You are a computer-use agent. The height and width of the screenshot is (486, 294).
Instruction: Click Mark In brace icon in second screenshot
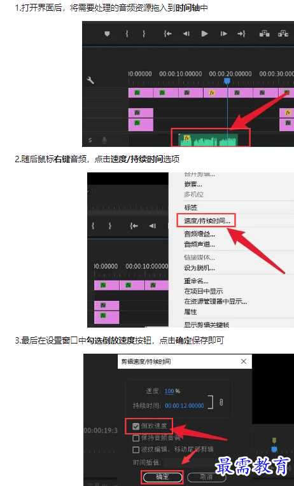coord(93,226)
